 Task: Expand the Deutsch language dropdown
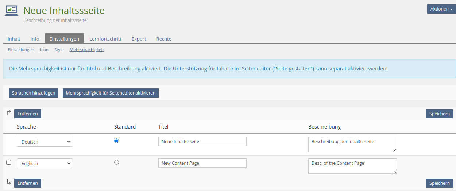(45, 142)
